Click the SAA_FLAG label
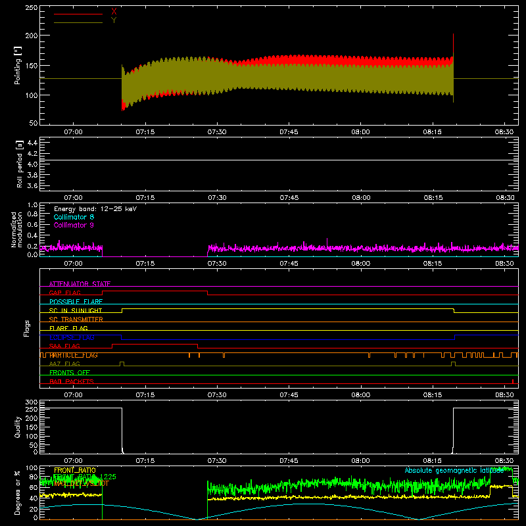526x526 pixels. point(64,346)
